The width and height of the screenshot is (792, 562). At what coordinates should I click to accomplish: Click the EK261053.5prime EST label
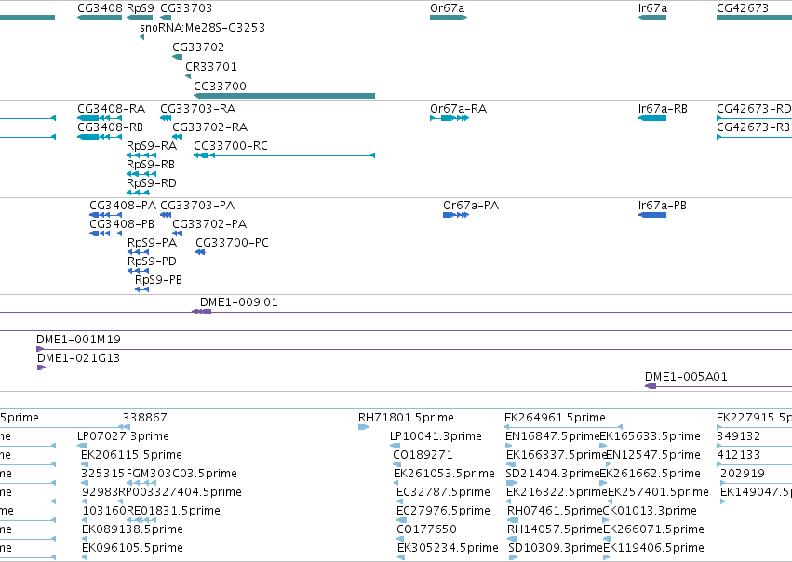click(444, 474)
